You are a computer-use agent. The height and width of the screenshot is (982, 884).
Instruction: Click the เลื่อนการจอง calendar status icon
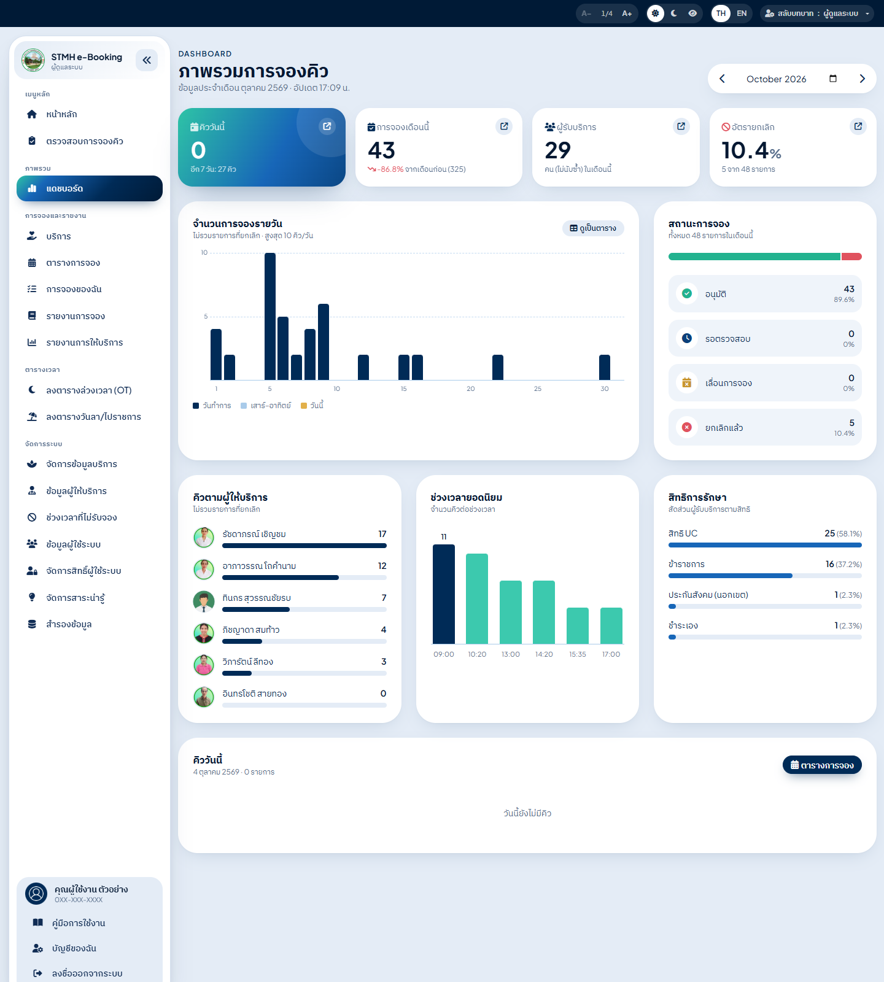(x=687, y=382)
